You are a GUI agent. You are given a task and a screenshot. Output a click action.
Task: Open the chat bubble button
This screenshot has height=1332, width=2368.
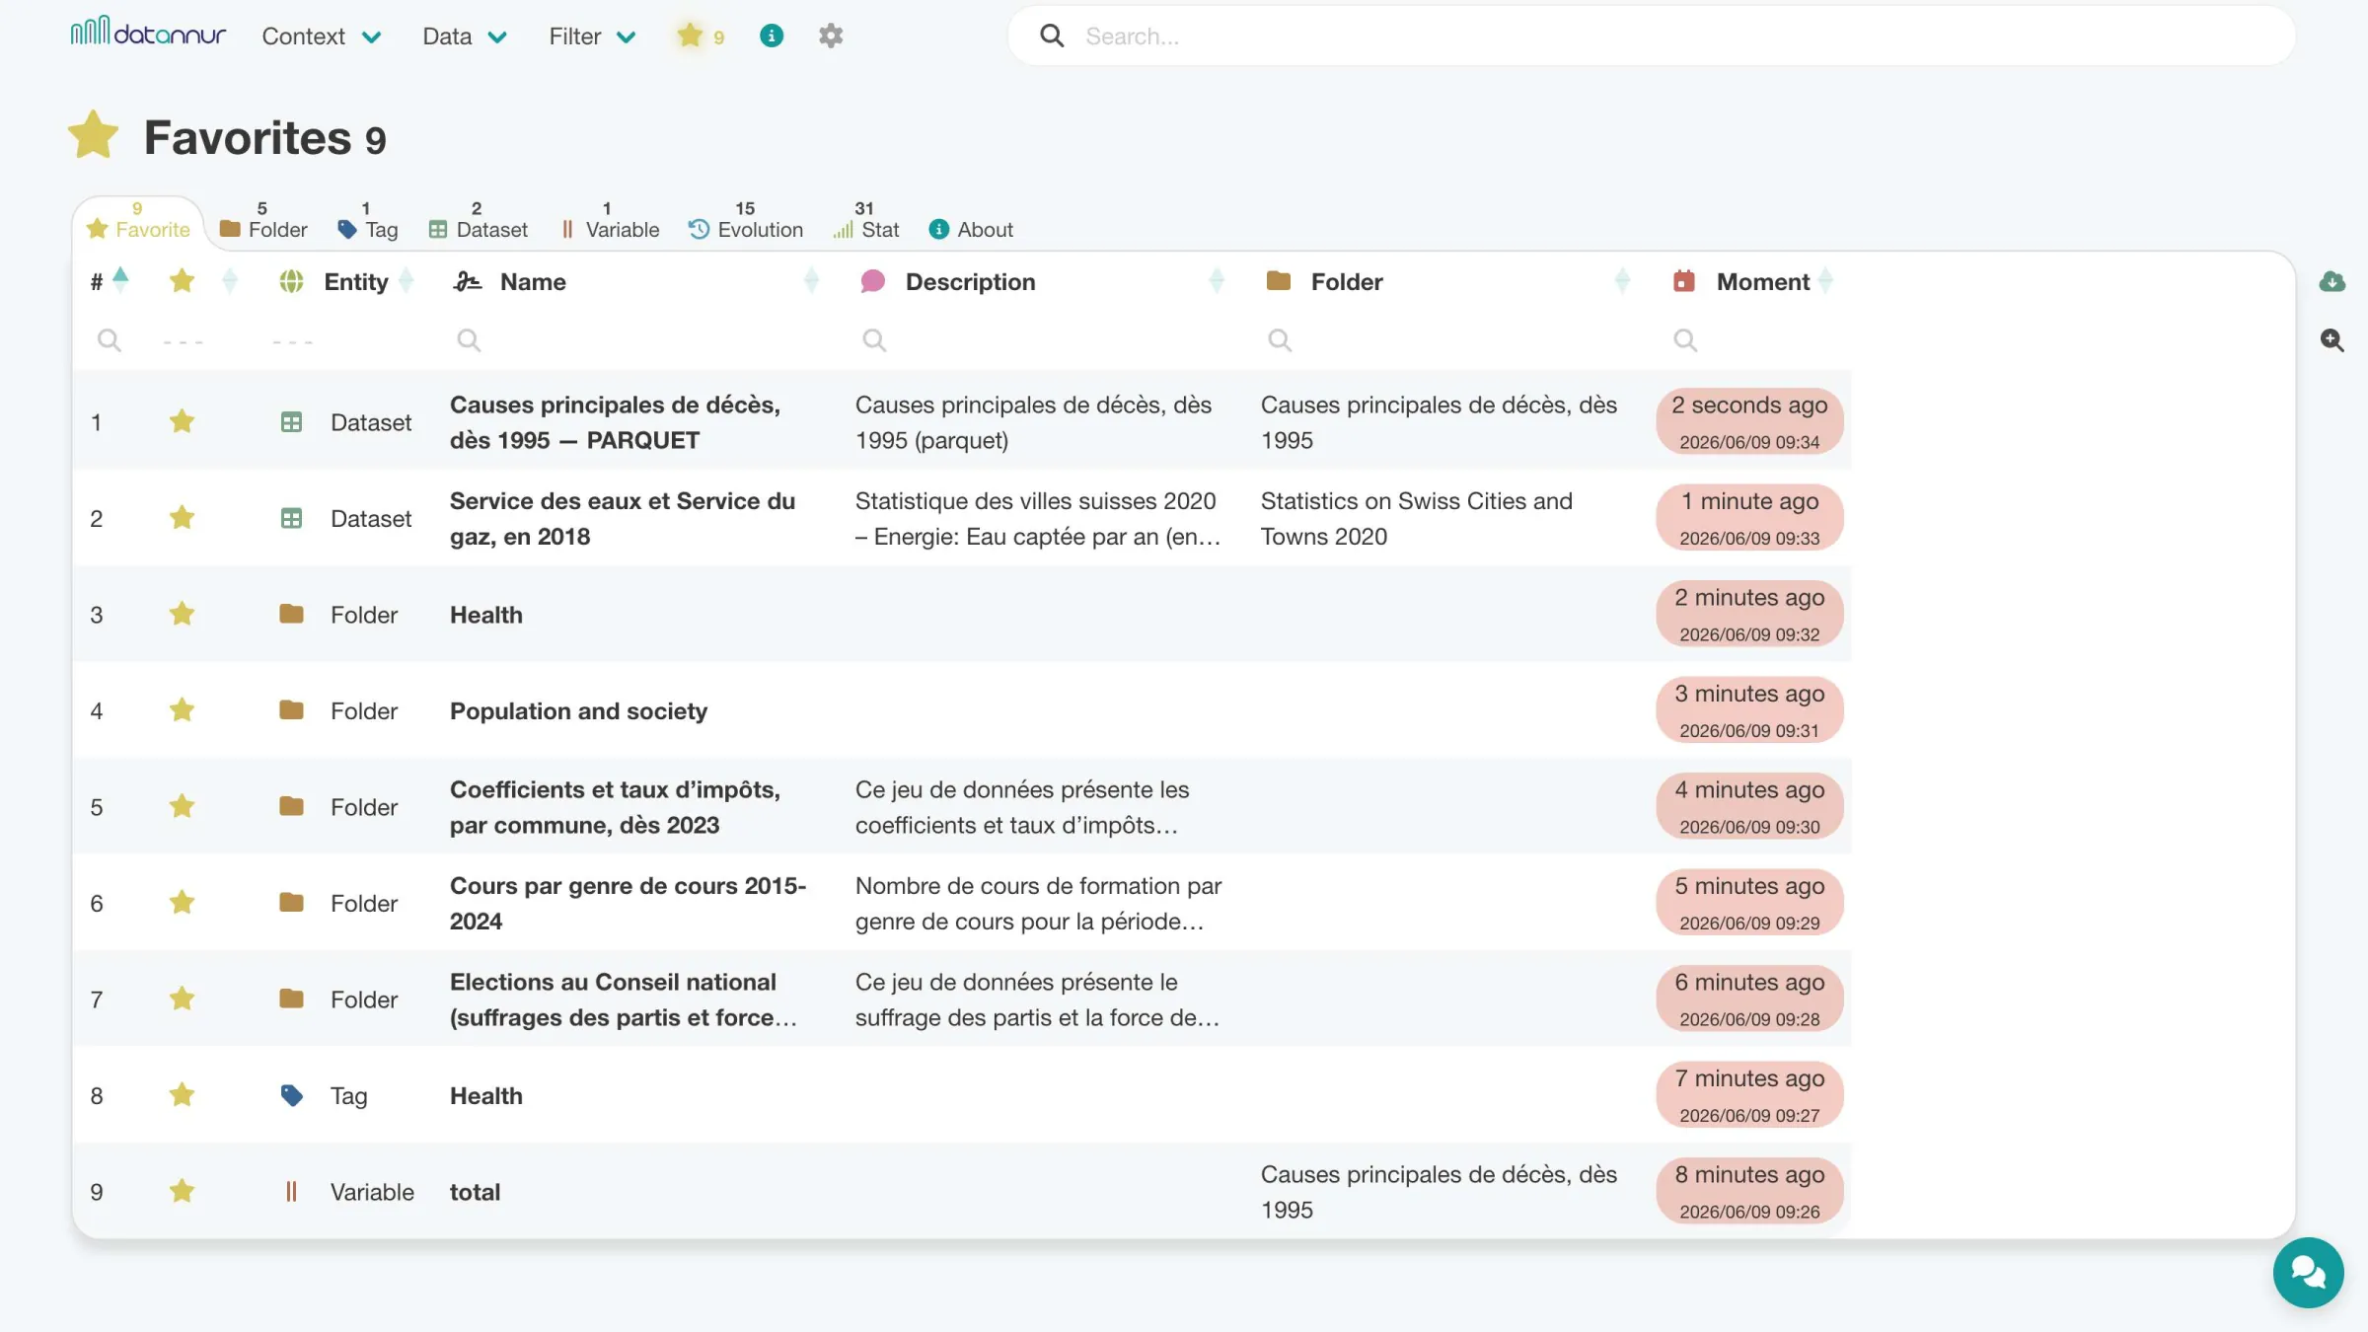click(x=2309, y=1273)
